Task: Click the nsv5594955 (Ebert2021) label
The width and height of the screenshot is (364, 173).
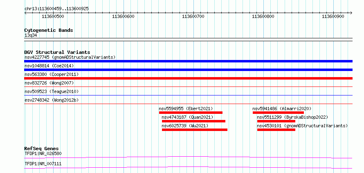Action: click(186, 109)
